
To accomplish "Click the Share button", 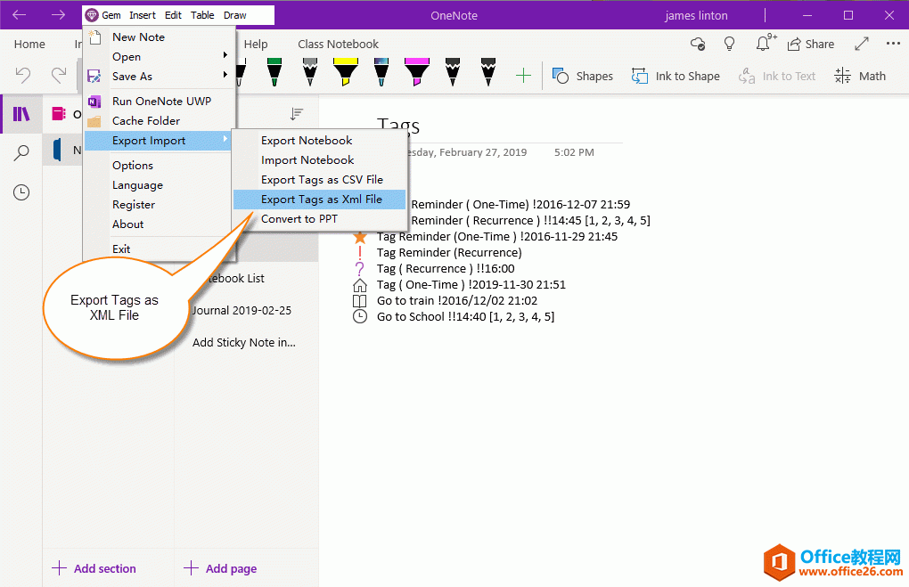I will (811, 43).
